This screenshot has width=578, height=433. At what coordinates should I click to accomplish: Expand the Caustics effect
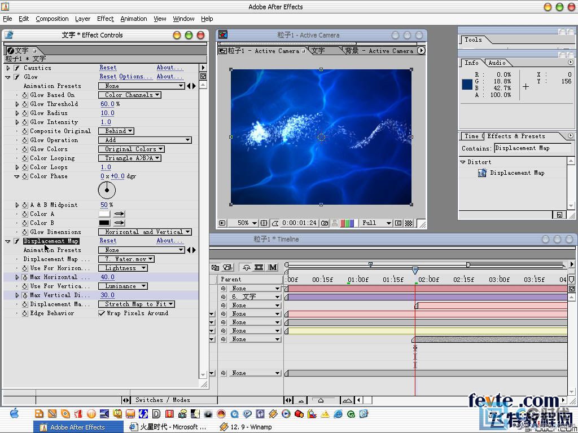tap(8, 68)
